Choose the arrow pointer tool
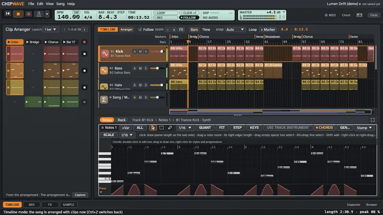The image size is (383, 215). [x=153, y=128]
